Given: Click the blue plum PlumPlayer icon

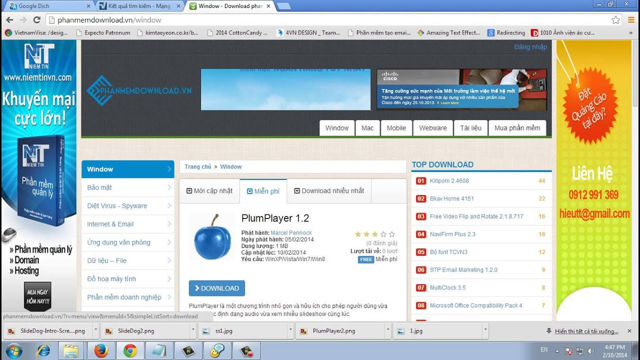Looking at the screenshot, I should (x=212, y=237).
